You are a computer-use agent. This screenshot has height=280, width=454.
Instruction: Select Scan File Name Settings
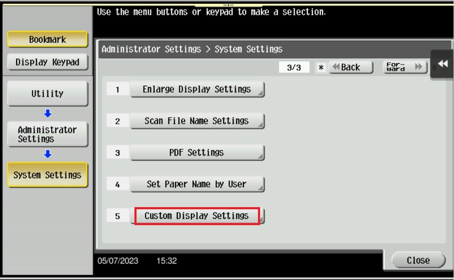point(197,121)
